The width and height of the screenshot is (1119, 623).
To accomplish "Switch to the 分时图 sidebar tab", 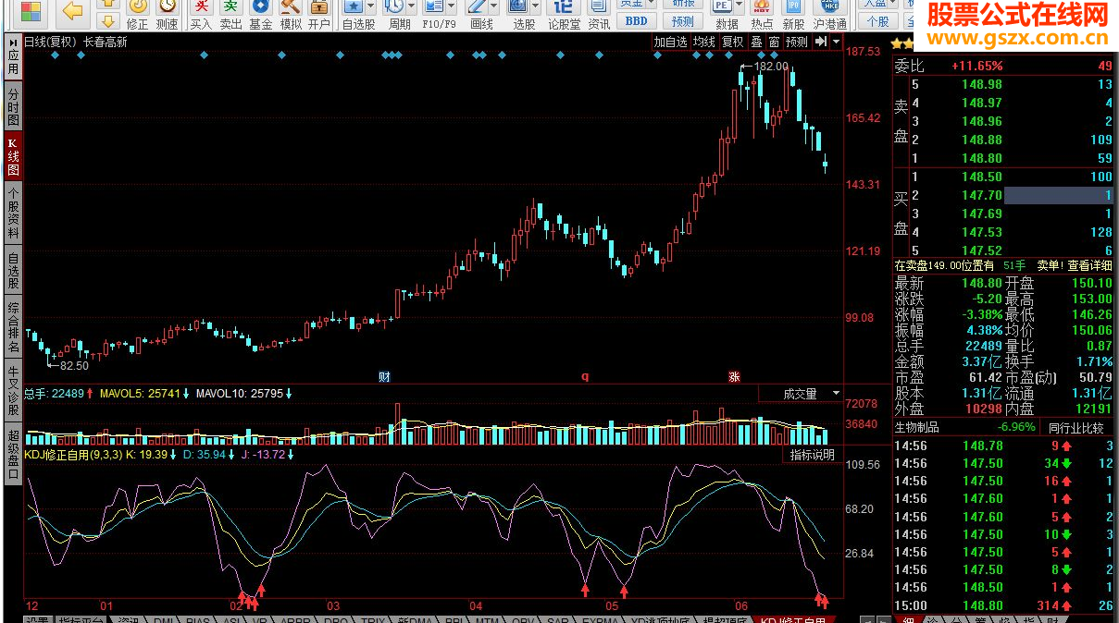I will [13, 106].
